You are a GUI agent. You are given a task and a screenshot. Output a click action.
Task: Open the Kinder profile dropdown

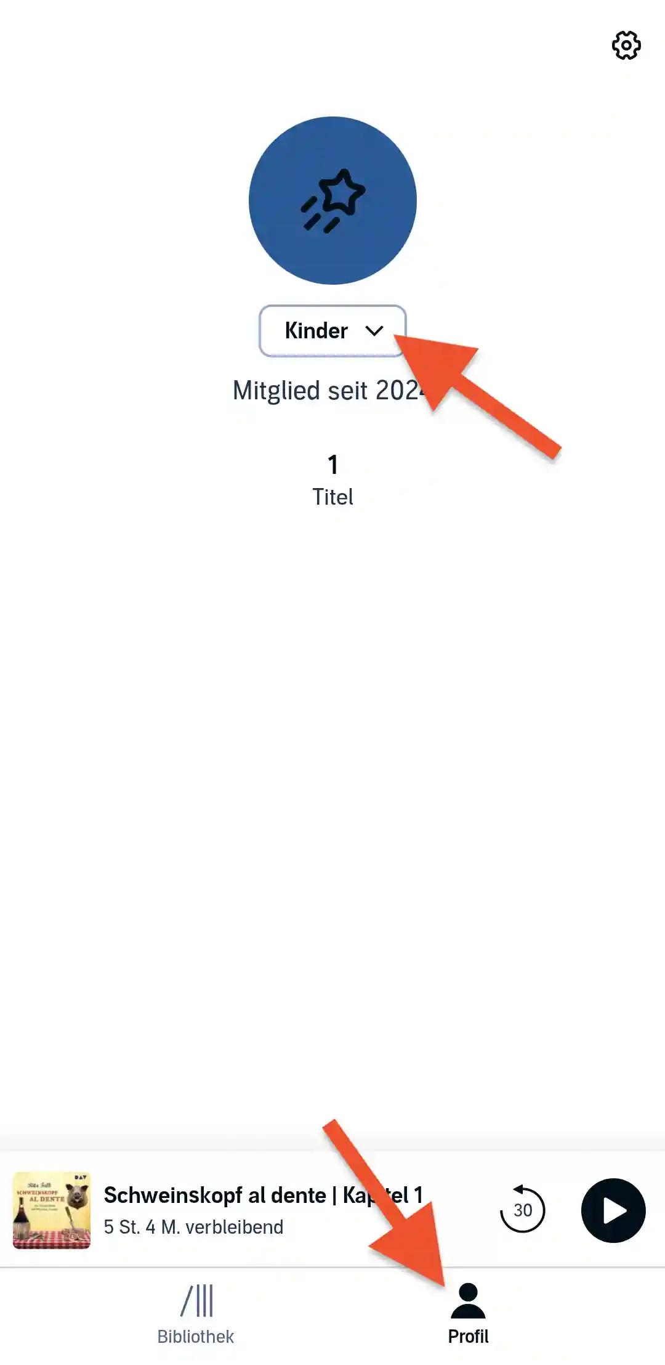click(x=332, y=331)
